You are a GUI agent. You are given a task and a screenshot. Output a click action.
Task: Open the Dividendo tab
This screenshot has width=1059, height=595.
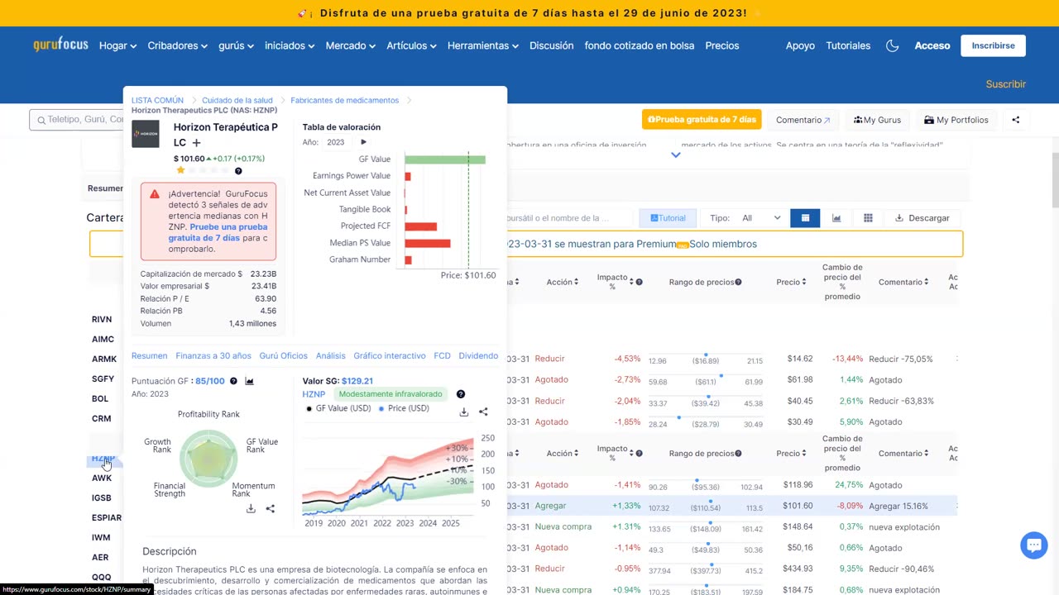pyautogui.click(x=478, y=355)
